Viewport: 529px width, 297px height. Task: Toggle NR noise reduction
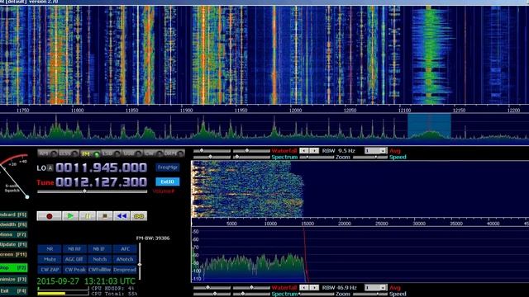[50, 249]
